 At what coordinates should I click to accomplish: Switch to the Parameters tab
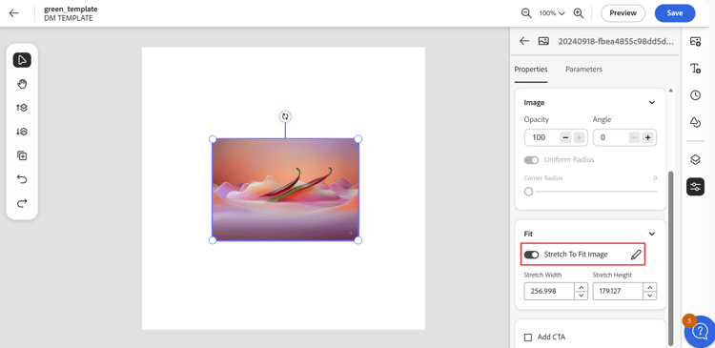coord(583,70)
